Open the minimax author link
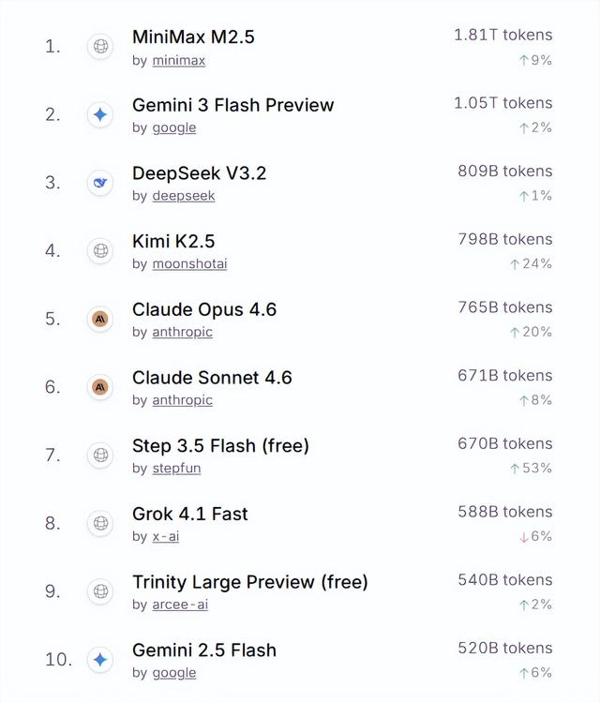 178,60
